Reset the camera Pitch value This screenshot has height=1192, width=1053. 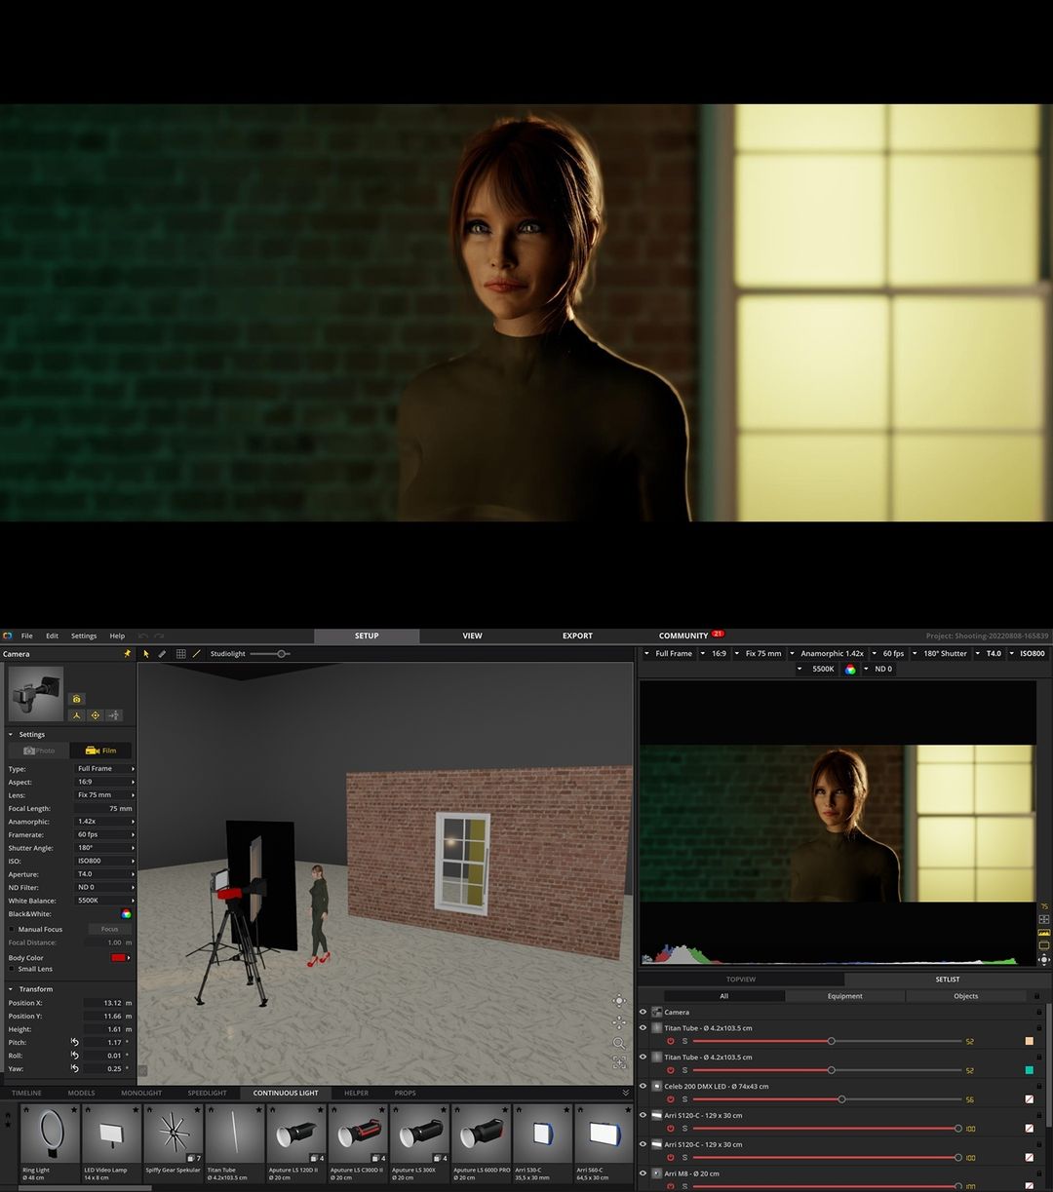(75, 1043)
